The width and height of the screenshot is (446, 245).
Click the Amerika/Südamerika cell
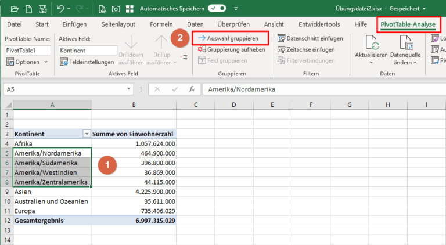(x=52, y=163)
